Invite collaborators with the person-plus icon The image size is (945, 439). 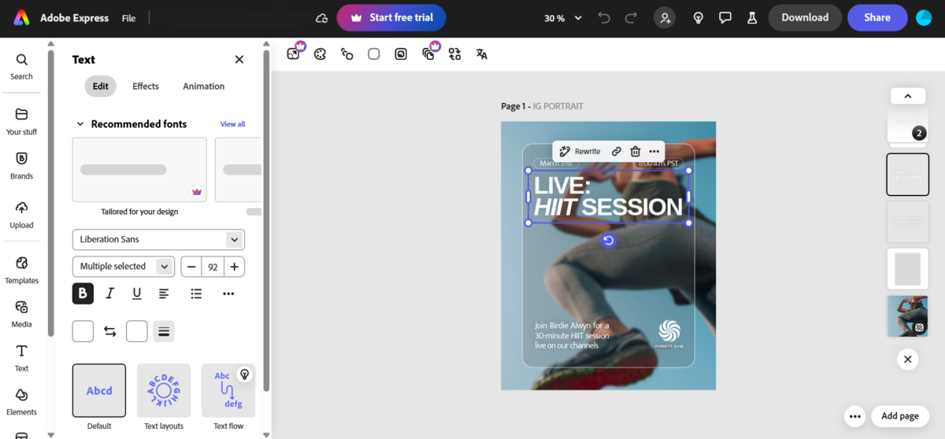pos(665,17)
